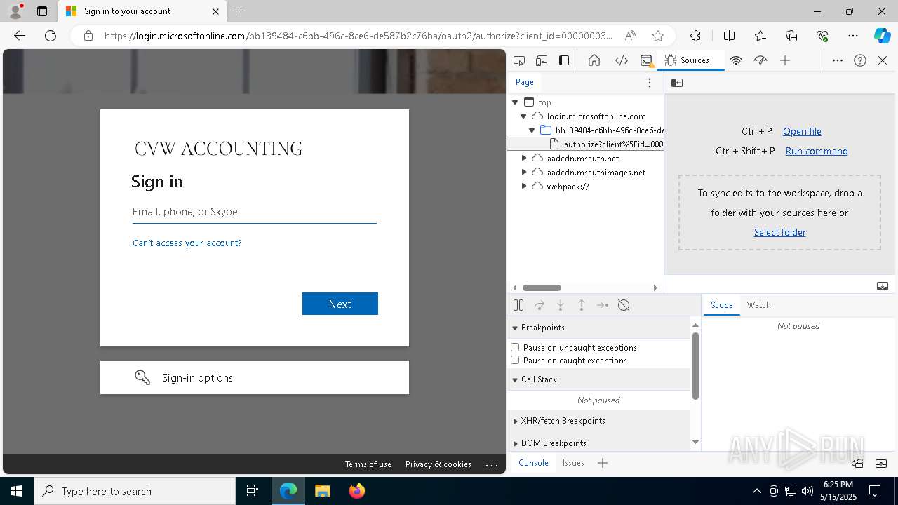Expand DOM Breakpoints section
The image size is (898, 505).
[x=598, y=443]
